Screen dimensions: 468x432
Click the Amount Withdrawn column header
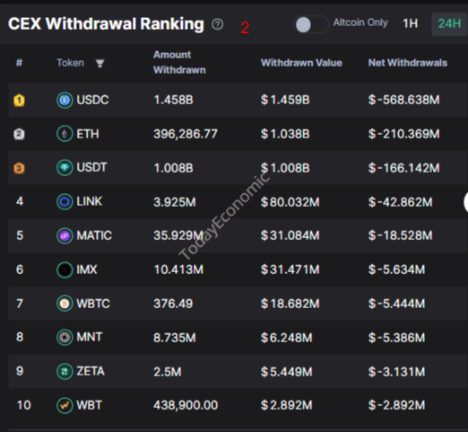(179, 62)
